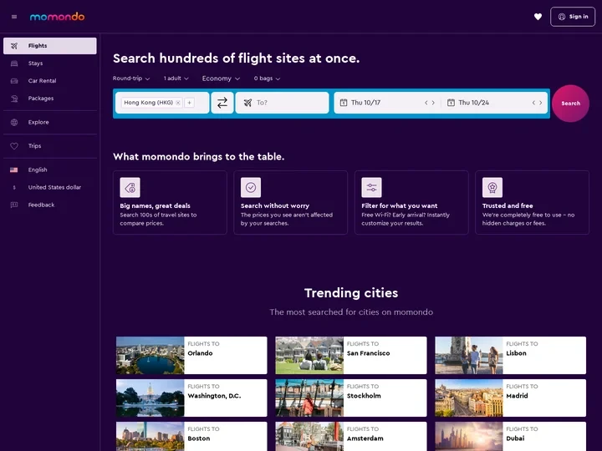Open Flights to San Francisco card
602x451 pixels.
click(x=351, y=355)
